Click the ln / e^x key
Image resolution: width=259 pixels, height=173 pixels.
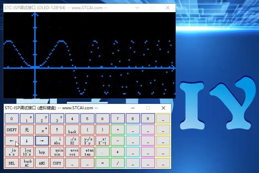point(11,152)
